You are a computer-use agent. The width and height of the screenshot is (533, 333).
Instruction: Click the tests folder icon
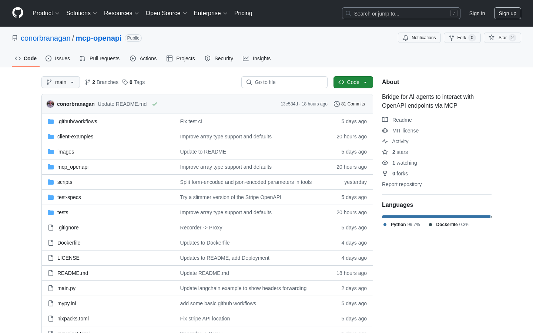coord(51,212)
